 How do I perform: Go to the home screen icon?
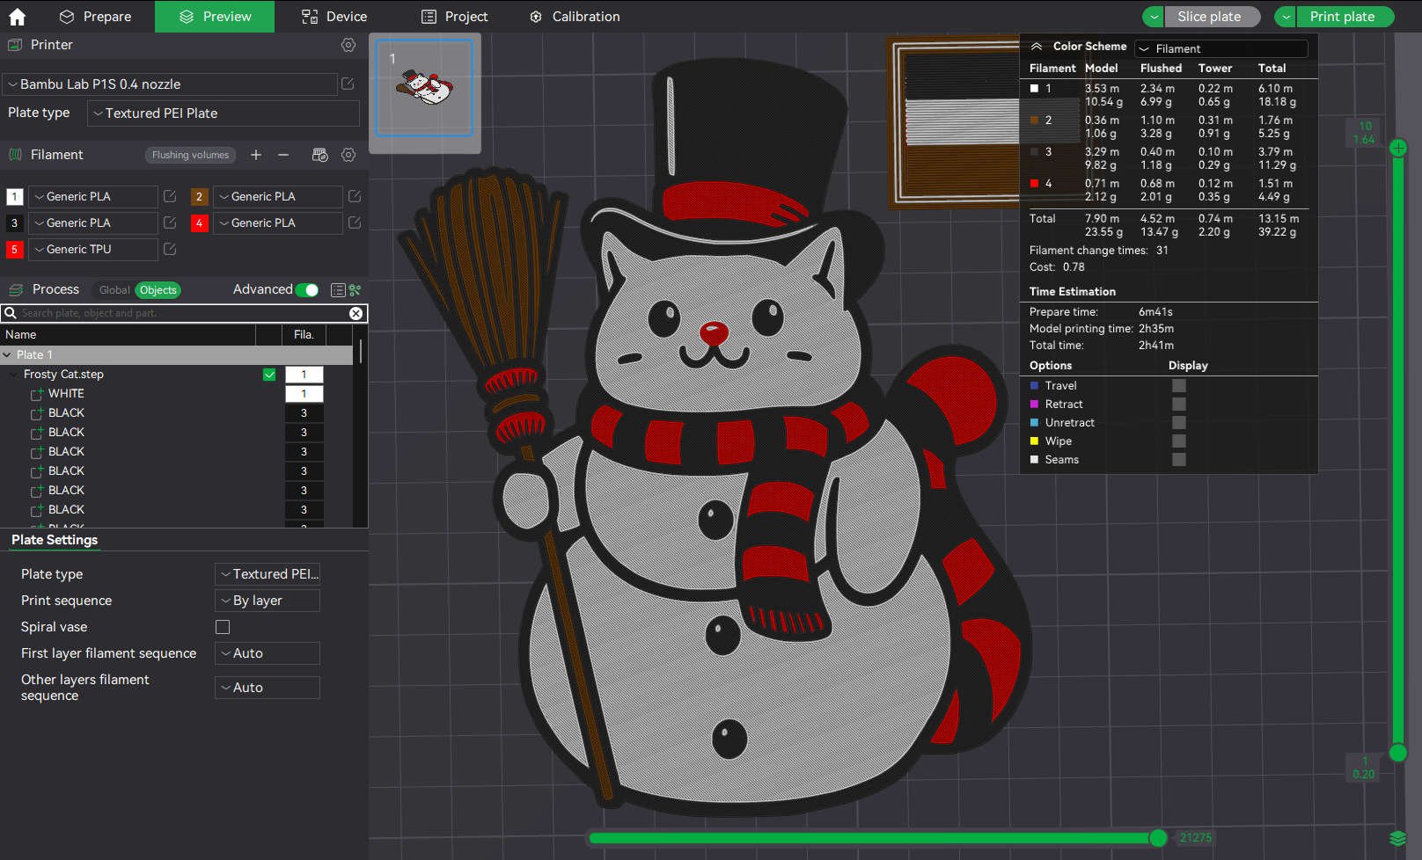[18, 17]
